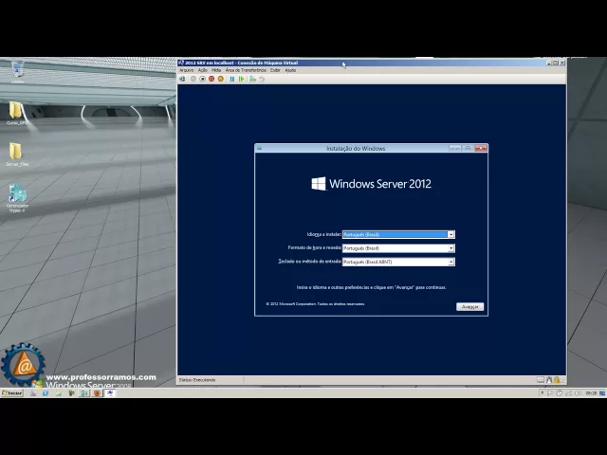Close the Instalação do Windows dialog

[x=481, y=148]
